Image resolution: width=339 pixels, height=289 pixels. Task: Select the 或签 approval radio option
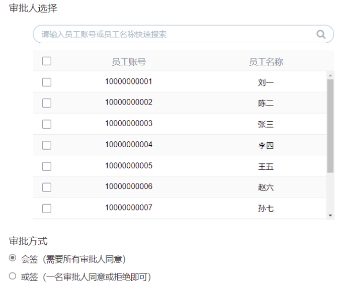[x=13, y=276]
